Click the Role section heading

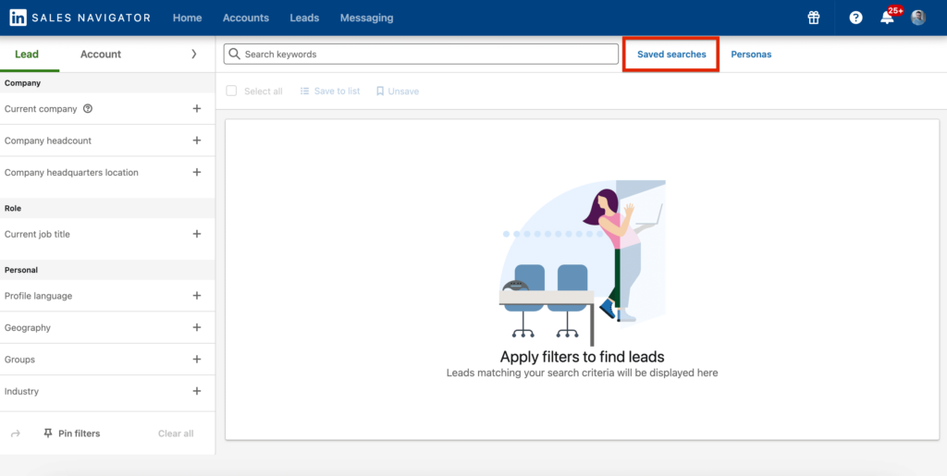pos(13,208)
